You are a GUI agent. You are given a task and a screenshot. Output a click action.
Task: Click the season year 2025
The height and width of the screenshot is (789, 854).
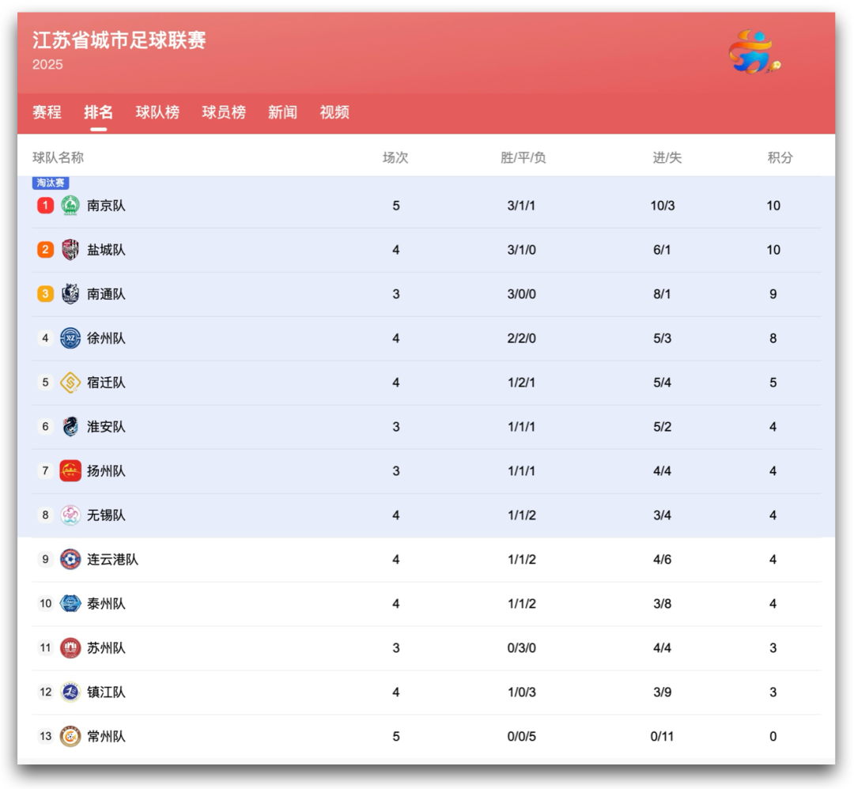(47, 64)
